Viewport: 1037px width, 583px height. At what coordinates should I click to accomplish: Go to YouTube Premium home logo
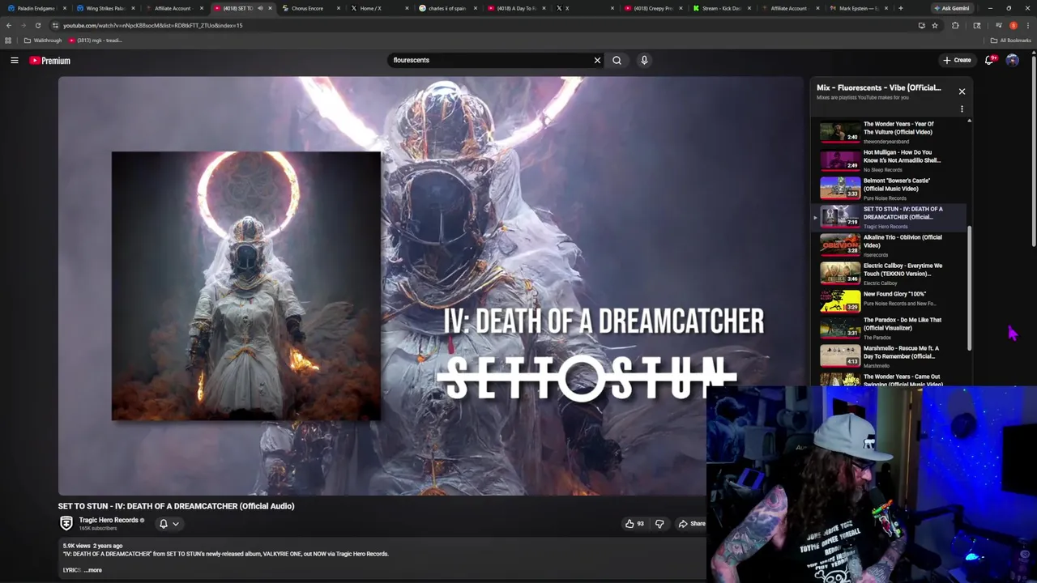click(50, 61)
